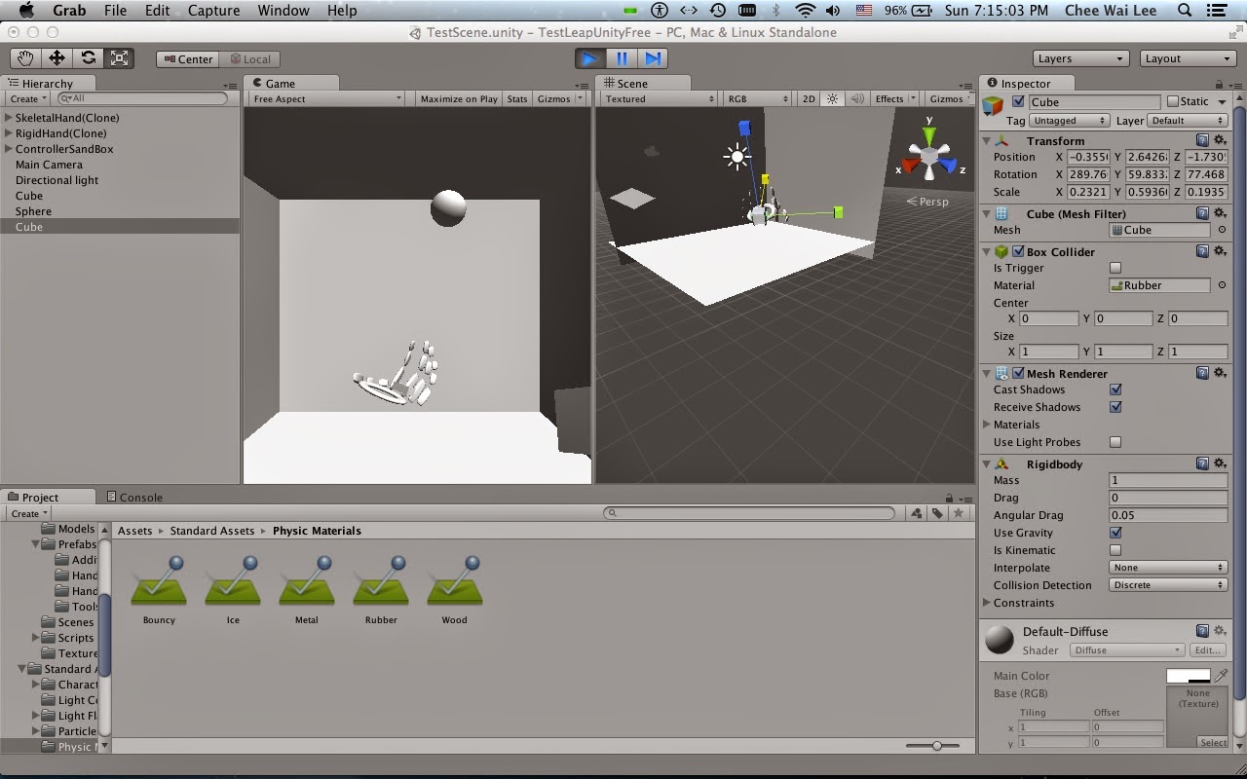
Task: Click the Project favorites star icon
Action: [959, 513]
